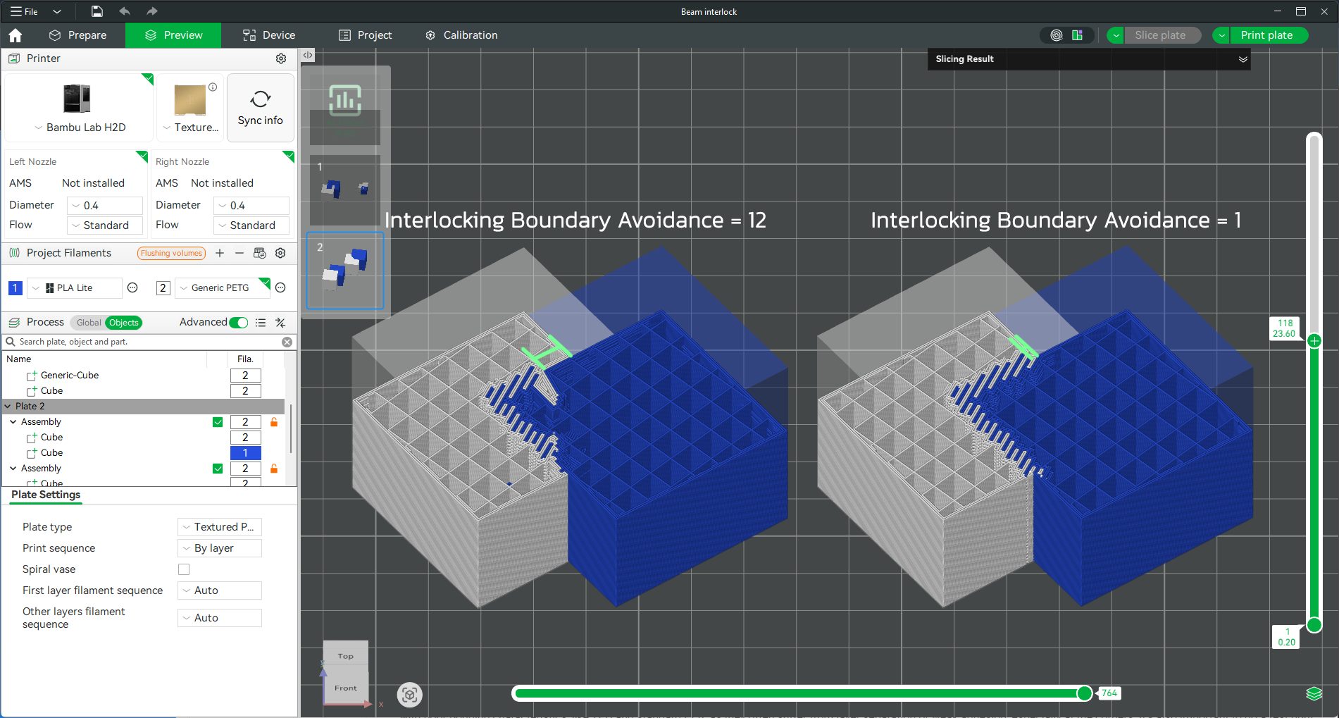Clear the search field with X icon
The image size is (1339, 718).
coord(287,342)
